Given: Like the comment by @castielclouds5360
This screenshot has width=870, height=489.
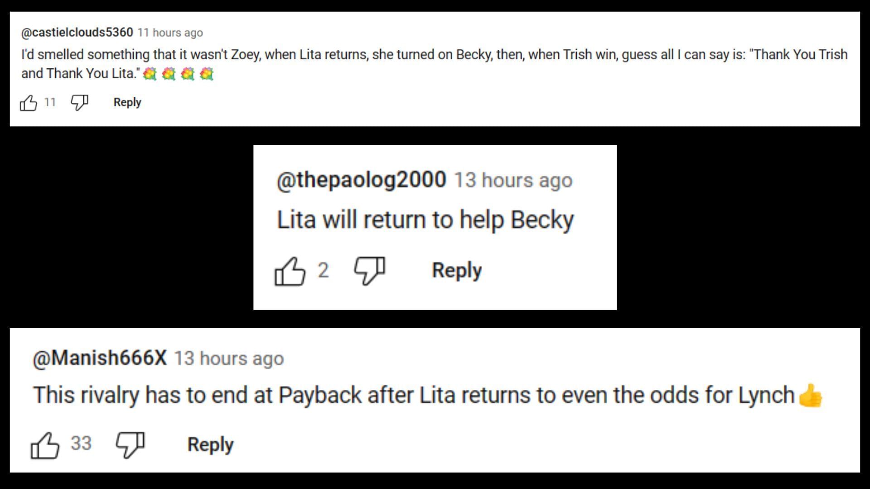Looking at the screenshot, I should 29,103.
